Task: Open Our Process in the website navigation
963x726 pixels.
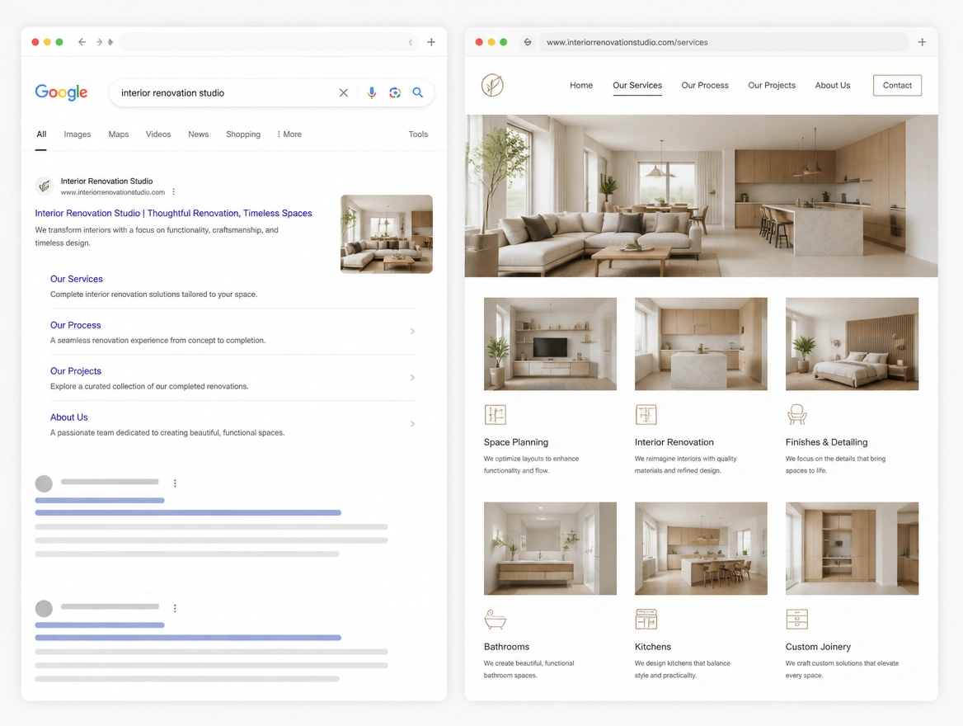Action: 705,86
